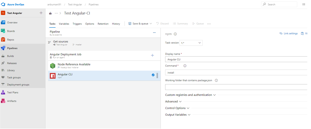Viewport: 311px width, 129px height.
Task: Click the info icon beside Command label
Action: (x=185, y=66)
